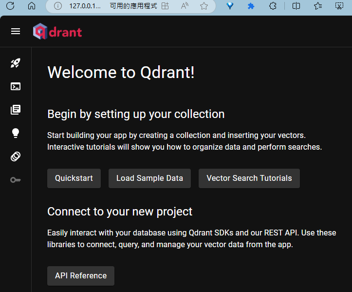Click the Qdrant logo
The height and width of the screenshot is (292, 352).
point(57,32)
